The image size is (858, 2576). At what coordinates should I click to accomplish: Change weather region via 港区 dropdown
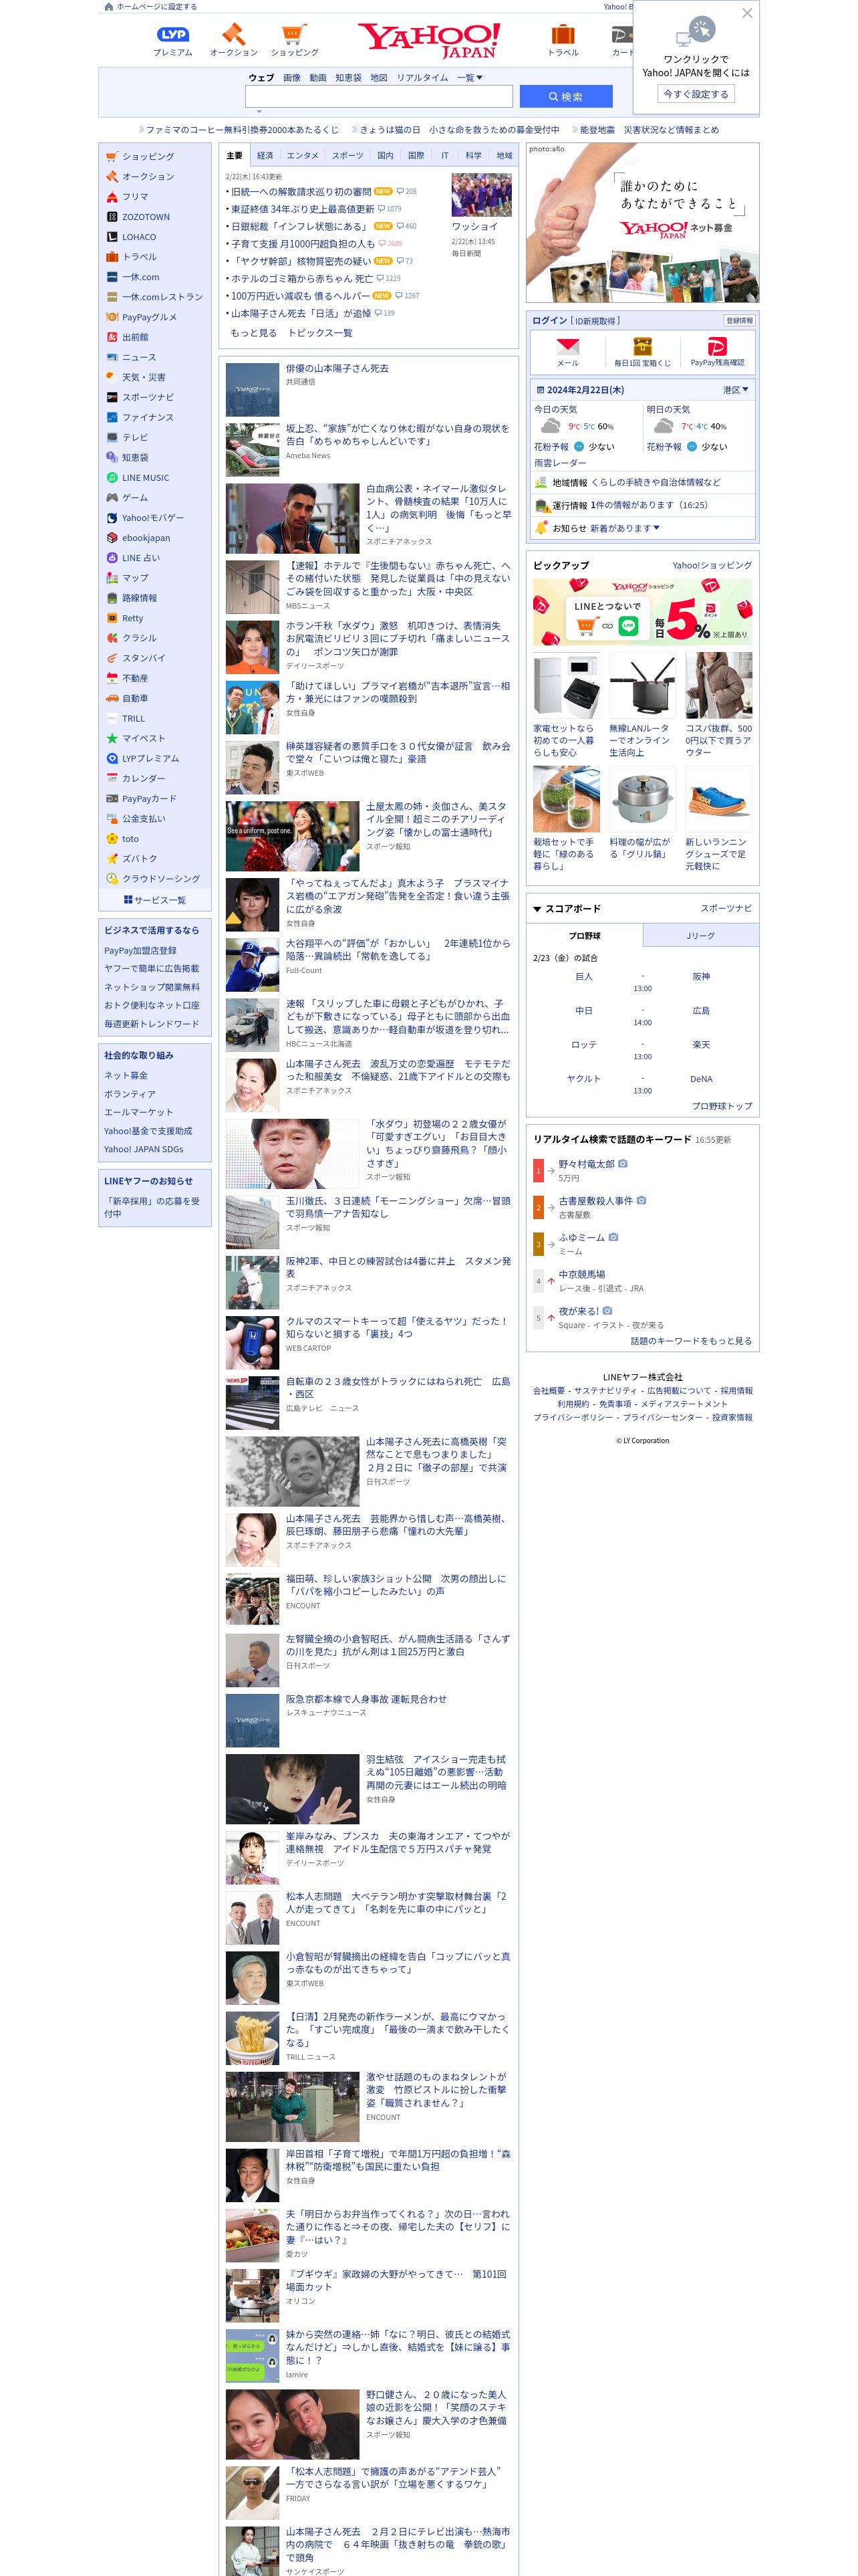coord(735,390)
